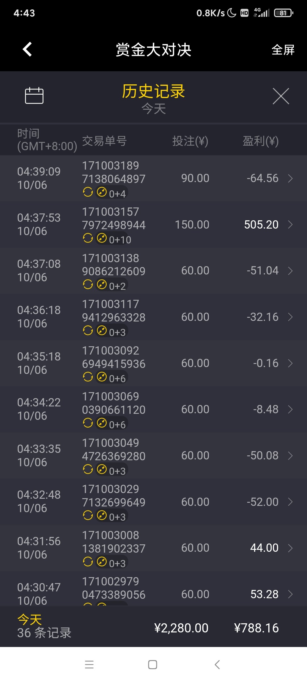
Task: Tap the 0+6 badge on the 04:35:18 record
Action: (x=112, y=378)
